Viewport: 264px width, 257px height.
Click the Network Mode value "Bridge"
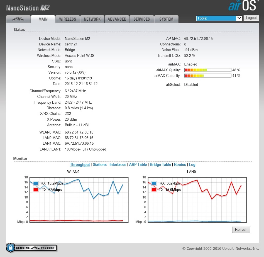(70, 50)
